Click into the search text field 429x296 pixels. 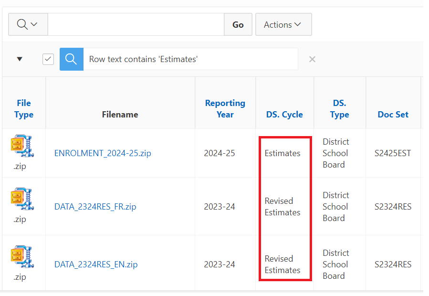point(136,24)
